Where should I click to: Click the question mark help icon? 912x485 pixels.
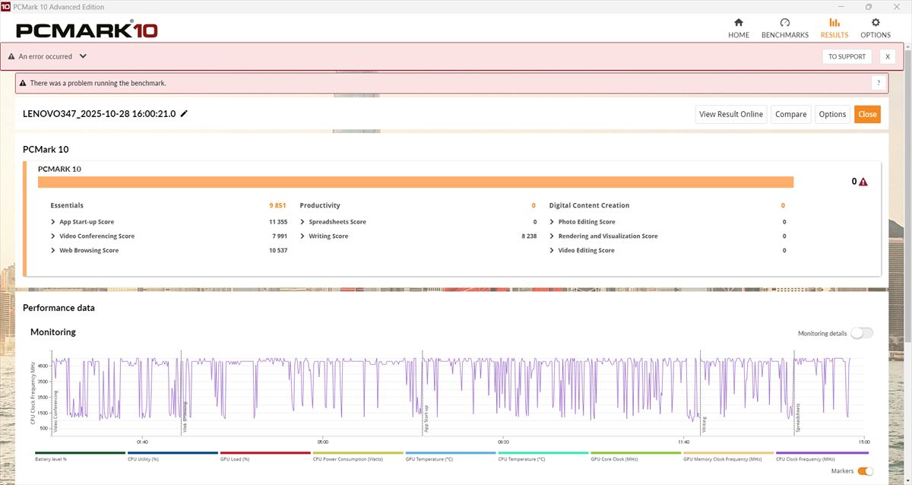(x=879, y=83)
